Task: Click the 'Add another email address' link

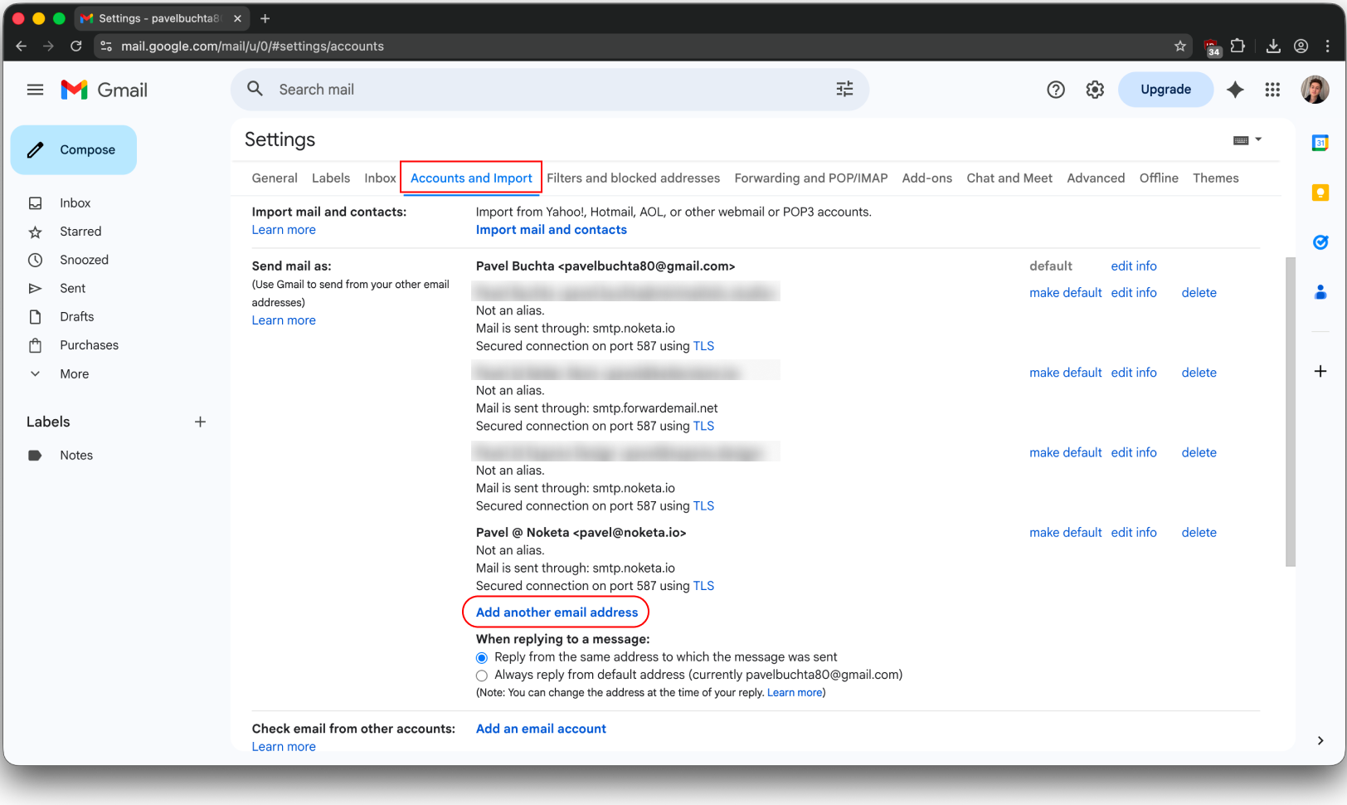Action: pos(555,612)
